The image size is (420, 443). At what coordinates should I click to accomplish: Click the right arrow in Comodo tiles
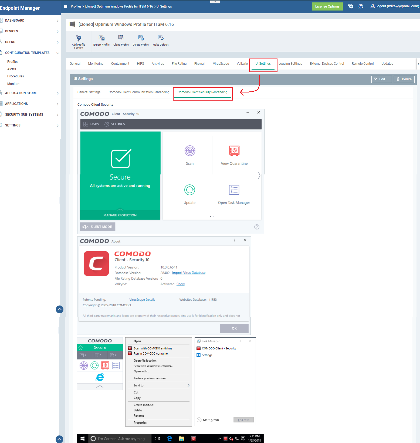click(259, 176)
